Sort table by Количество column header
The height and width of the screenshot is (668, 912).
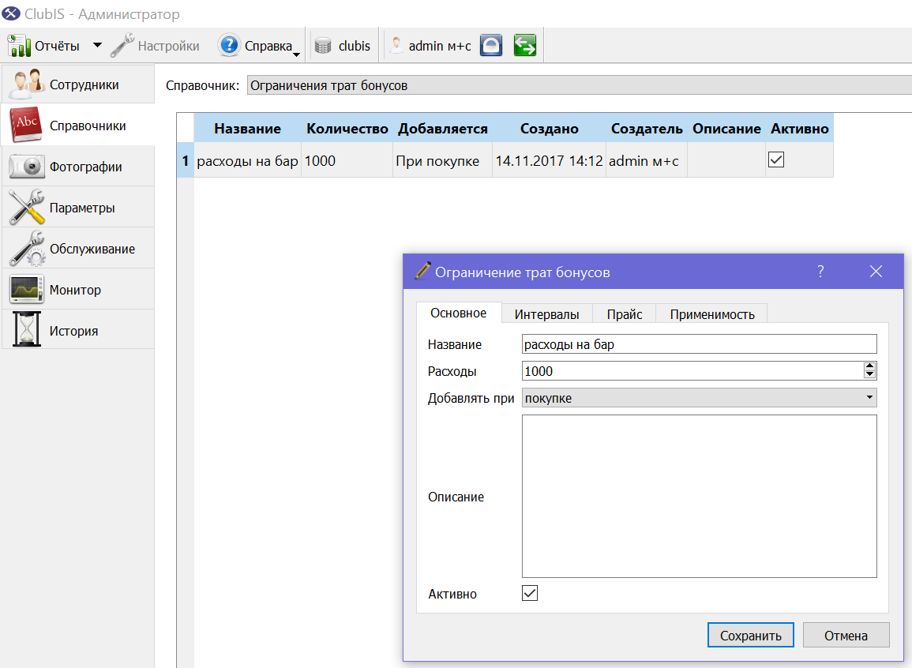pos(347,129)
